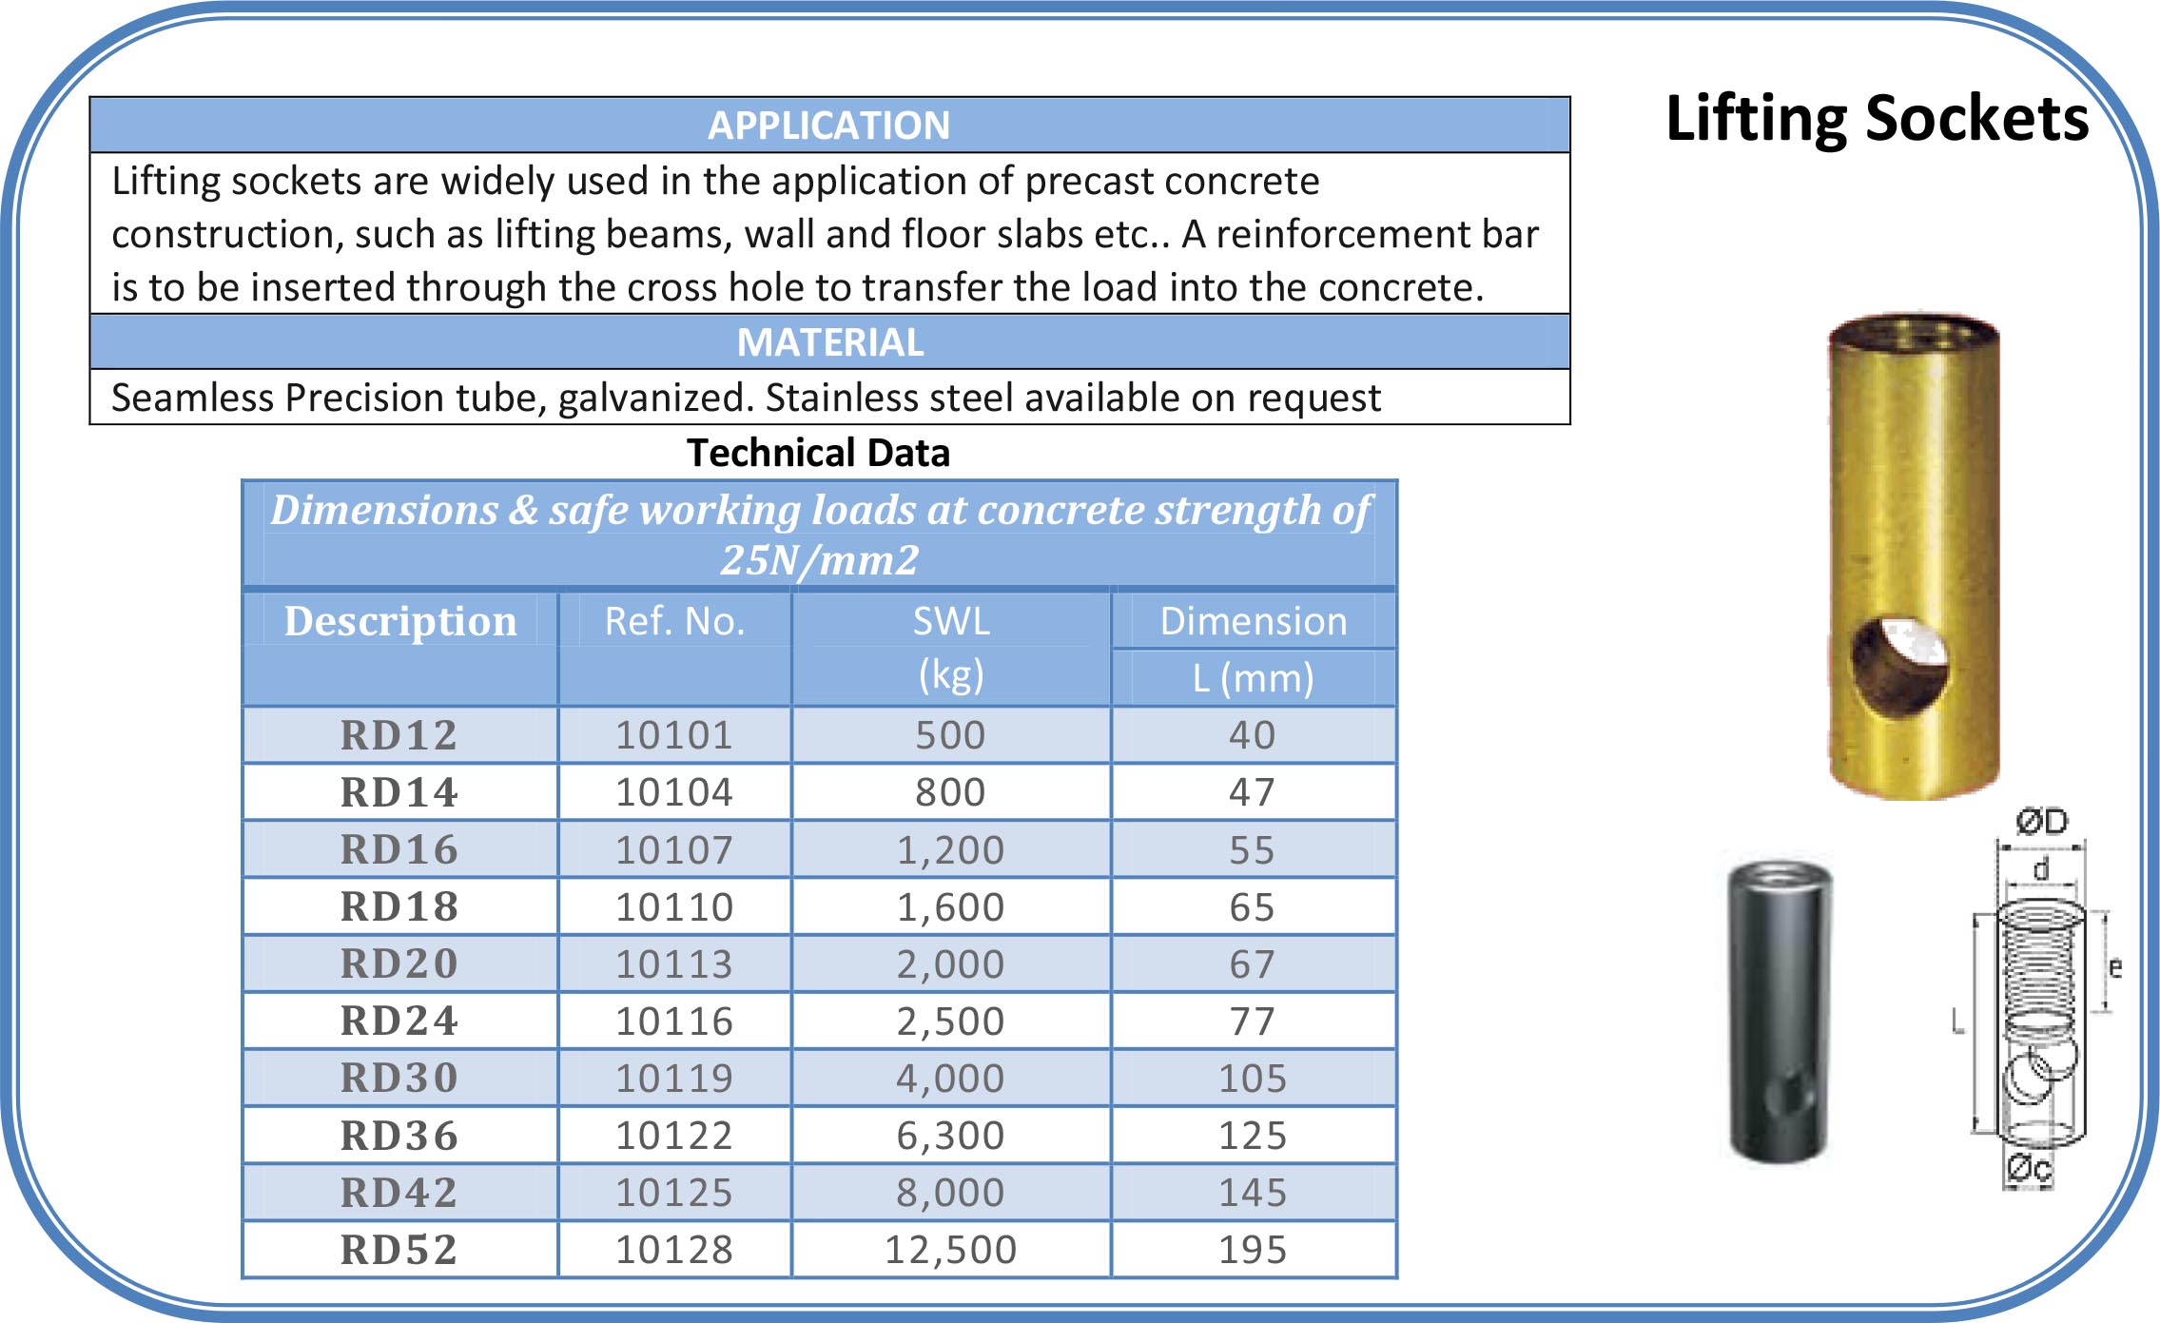Click reference number '10107'

point(674,849)
